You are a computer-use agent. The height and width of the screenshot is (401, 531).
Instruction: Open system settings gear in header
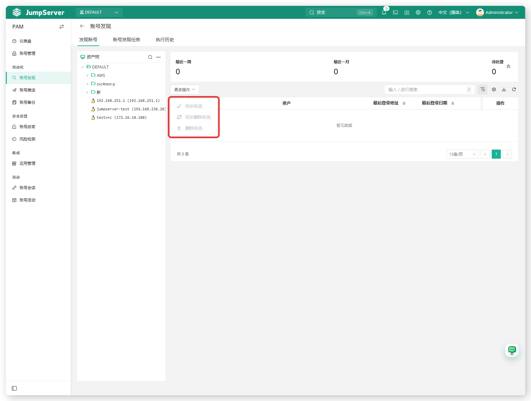point(418,12)
